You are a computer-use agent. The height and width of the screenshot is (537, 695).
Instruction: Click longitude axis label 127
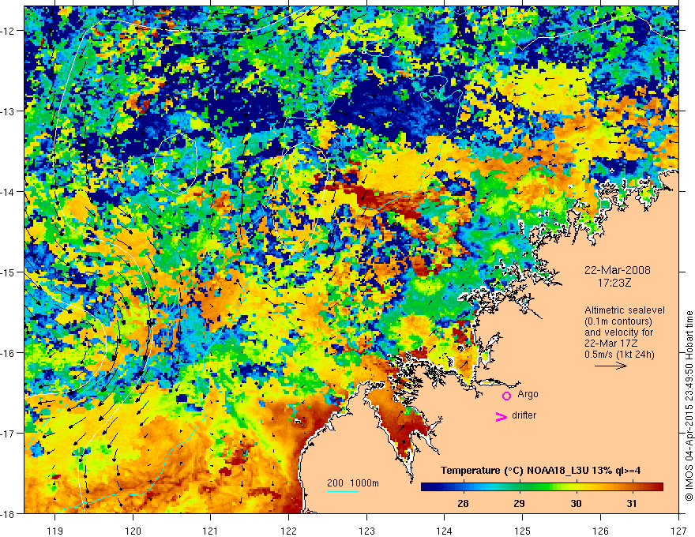pos(678,531)
